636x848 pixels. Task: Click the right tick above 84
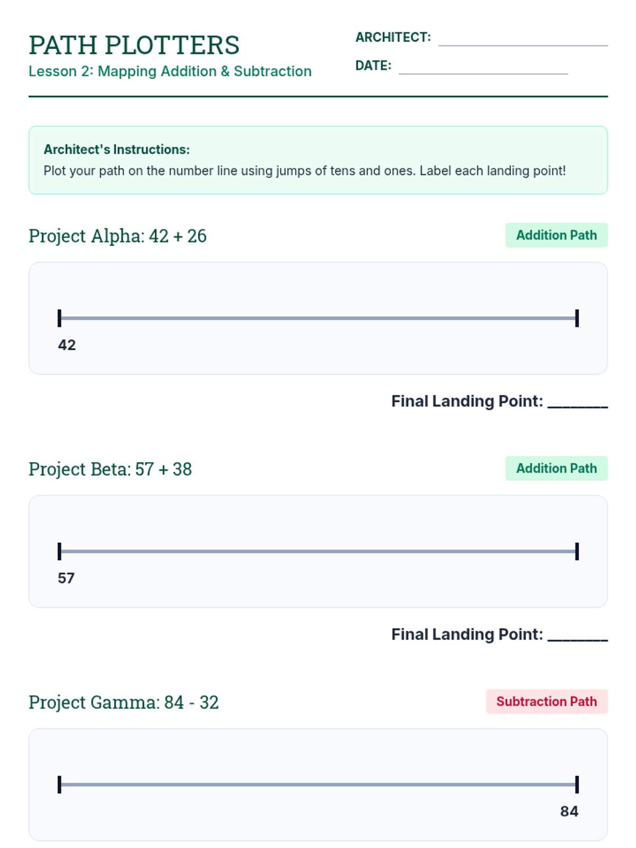tap(577, 784)
